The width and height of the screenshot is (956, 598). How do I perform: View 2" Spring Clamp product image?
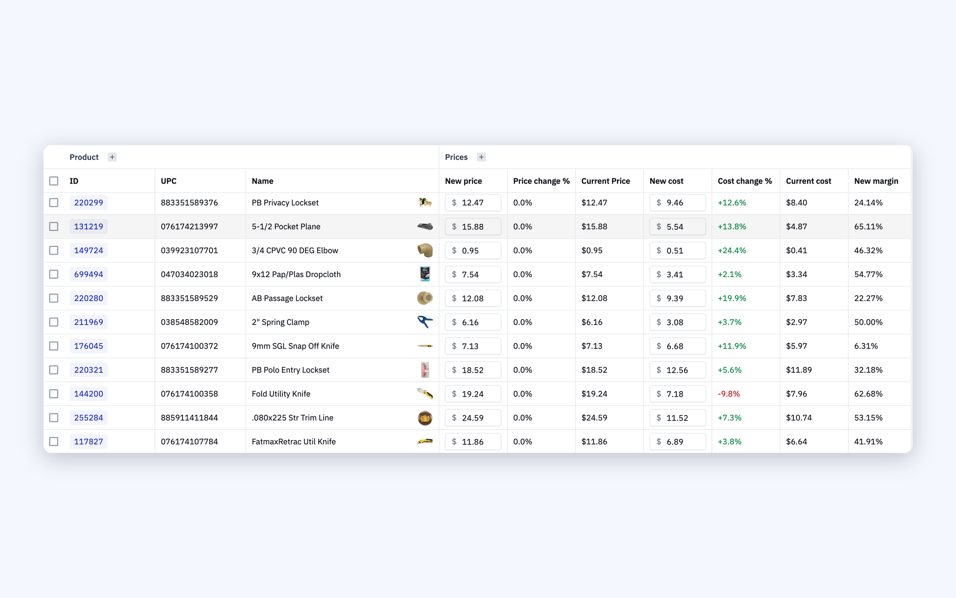425,322
